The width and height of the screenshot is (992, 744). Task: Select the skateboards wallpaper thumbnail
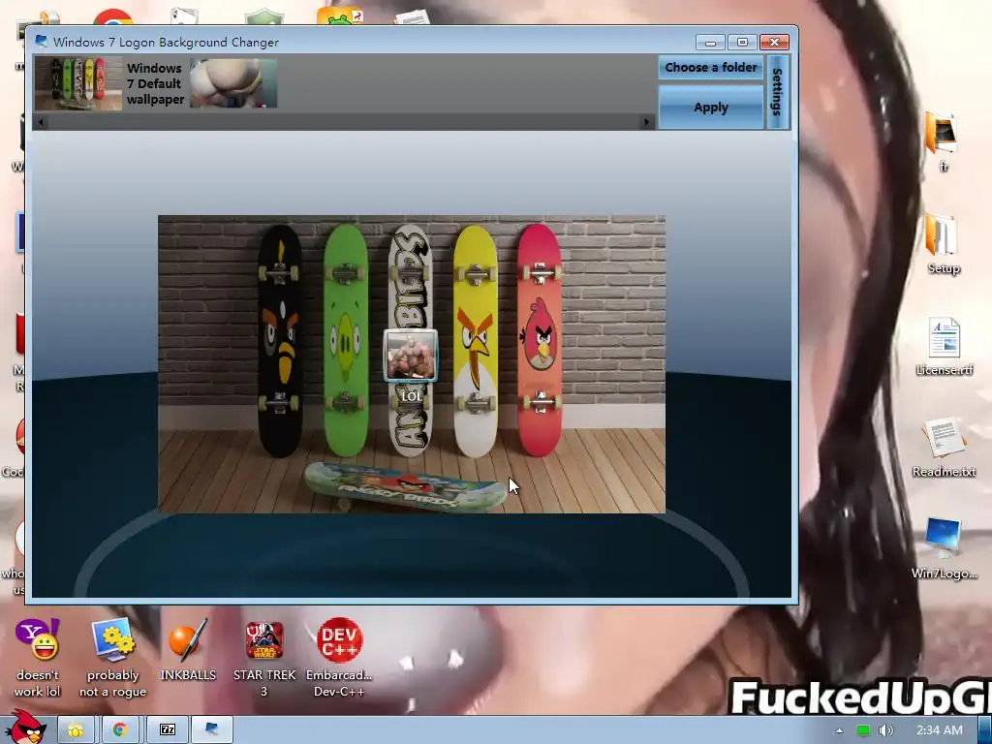[x=77, y=83]
